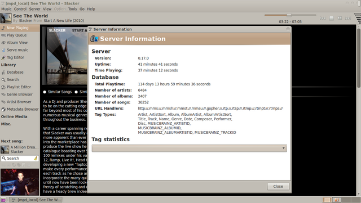The image size is (361, 203).
Task: Click the Next song album thumbnail
Action: point(5,150)
